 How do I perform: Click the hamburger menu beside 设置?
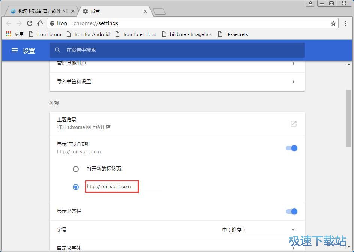coord(14,50)
